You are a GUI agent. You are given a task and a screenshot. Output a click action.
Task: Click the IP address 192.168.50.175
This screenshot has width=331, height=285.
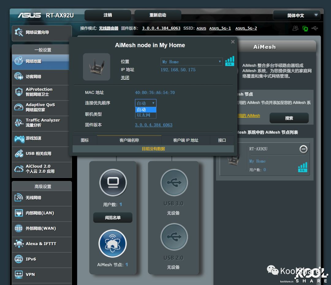click(178, 70)
